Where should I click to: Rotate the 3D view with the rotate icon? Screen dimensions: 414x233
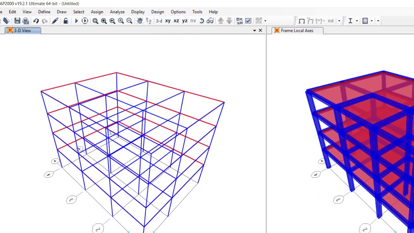coord(202,21)
